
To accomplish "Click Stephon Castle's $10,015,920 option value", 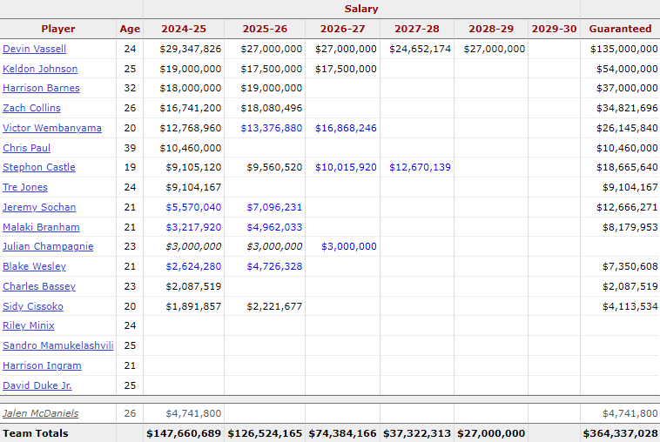I will [x=346, y=167].
